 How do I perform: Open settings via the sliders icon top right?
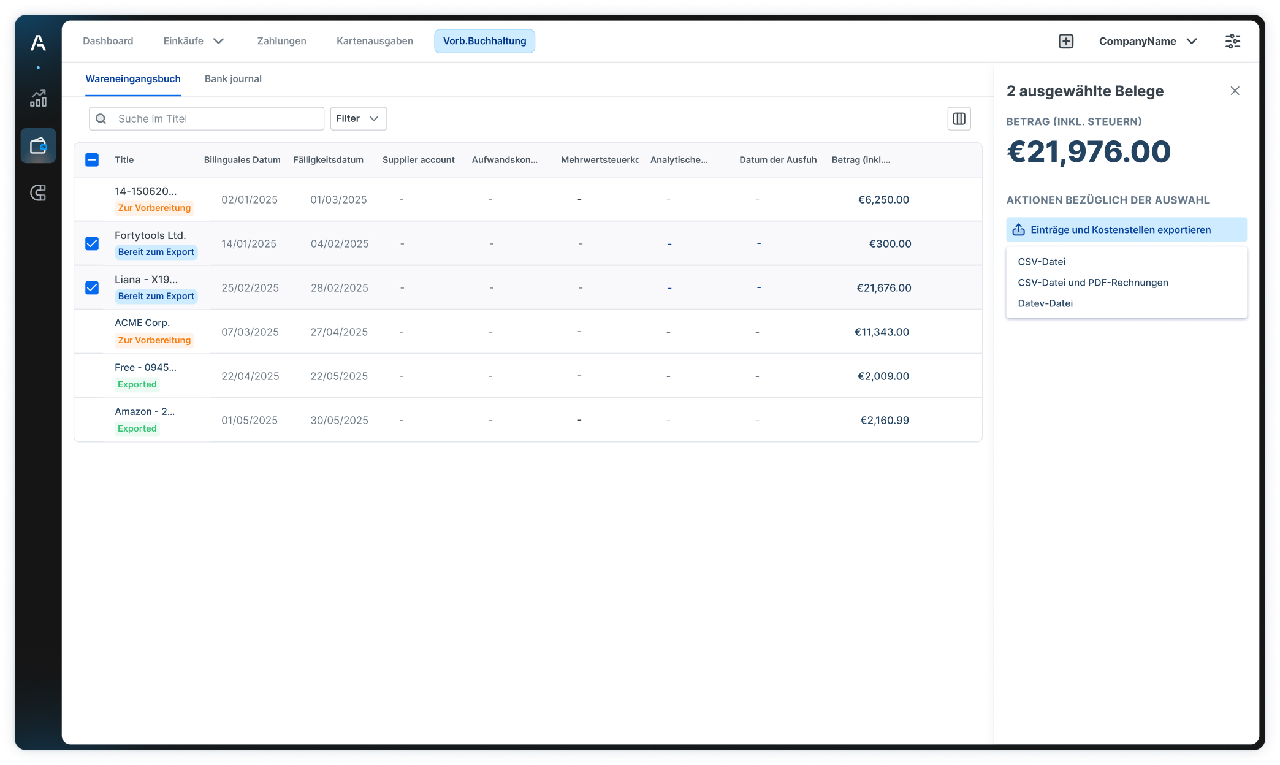click(1233, 41)
